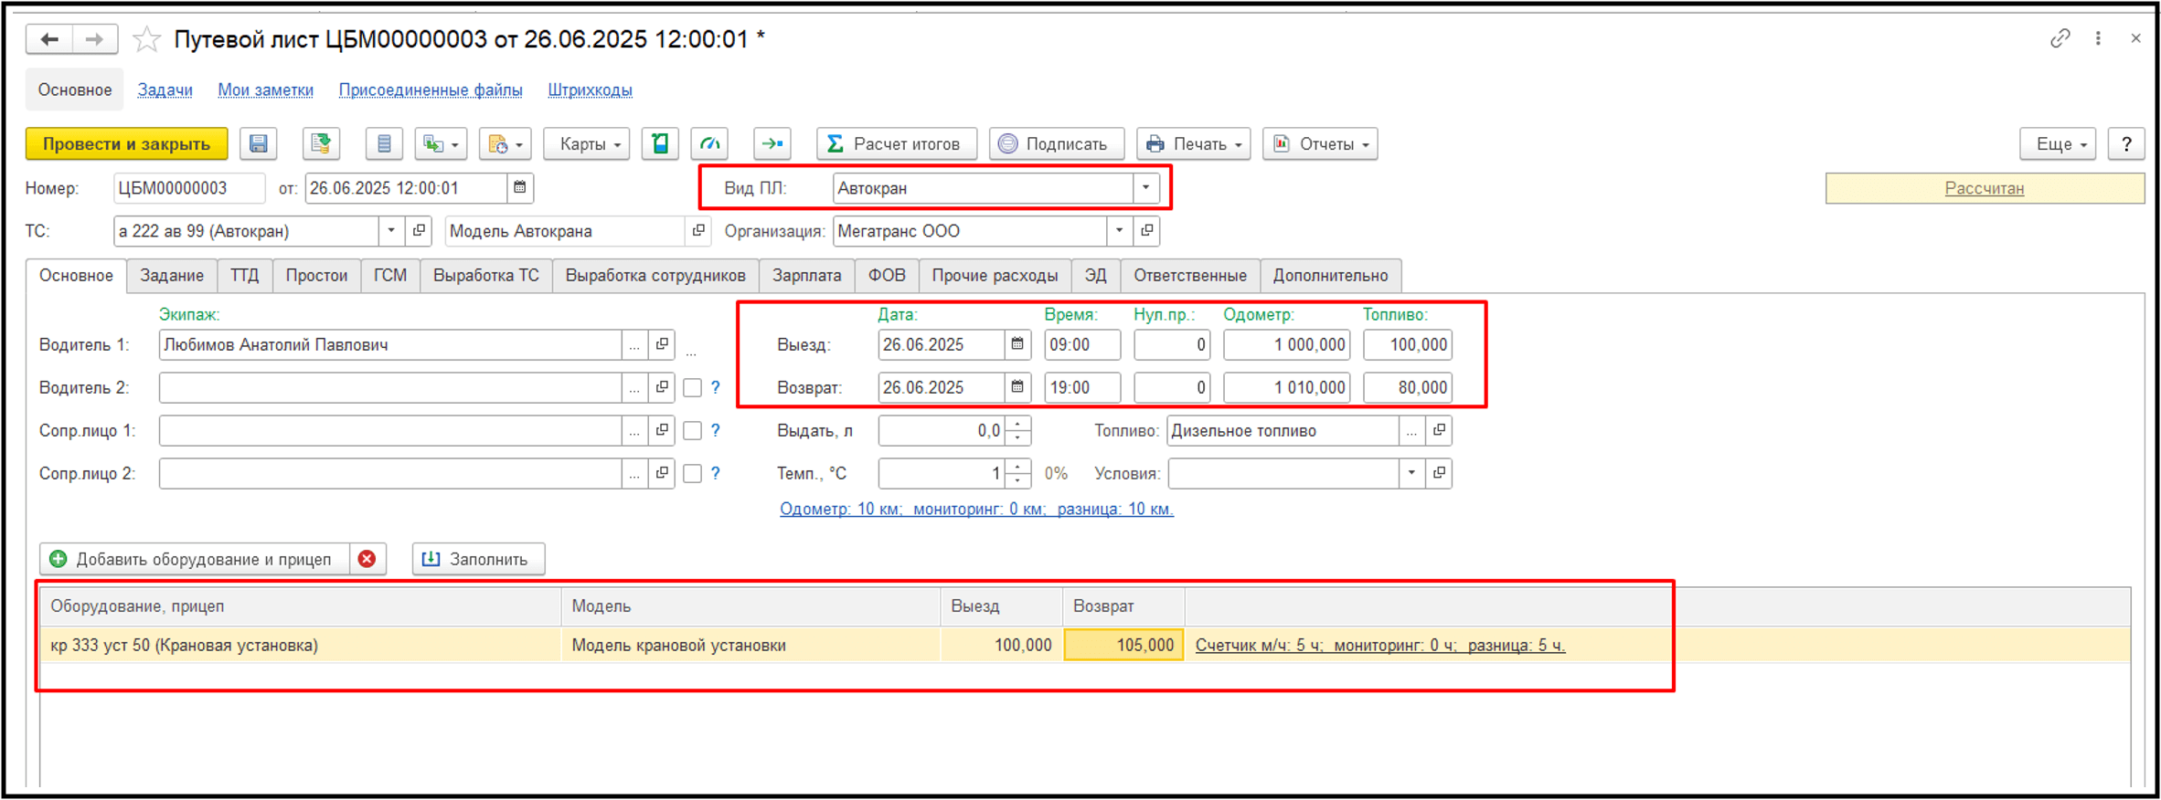Open calendar picker for Выезд date
This screenshot has height=800, width=2161.
1017,344
